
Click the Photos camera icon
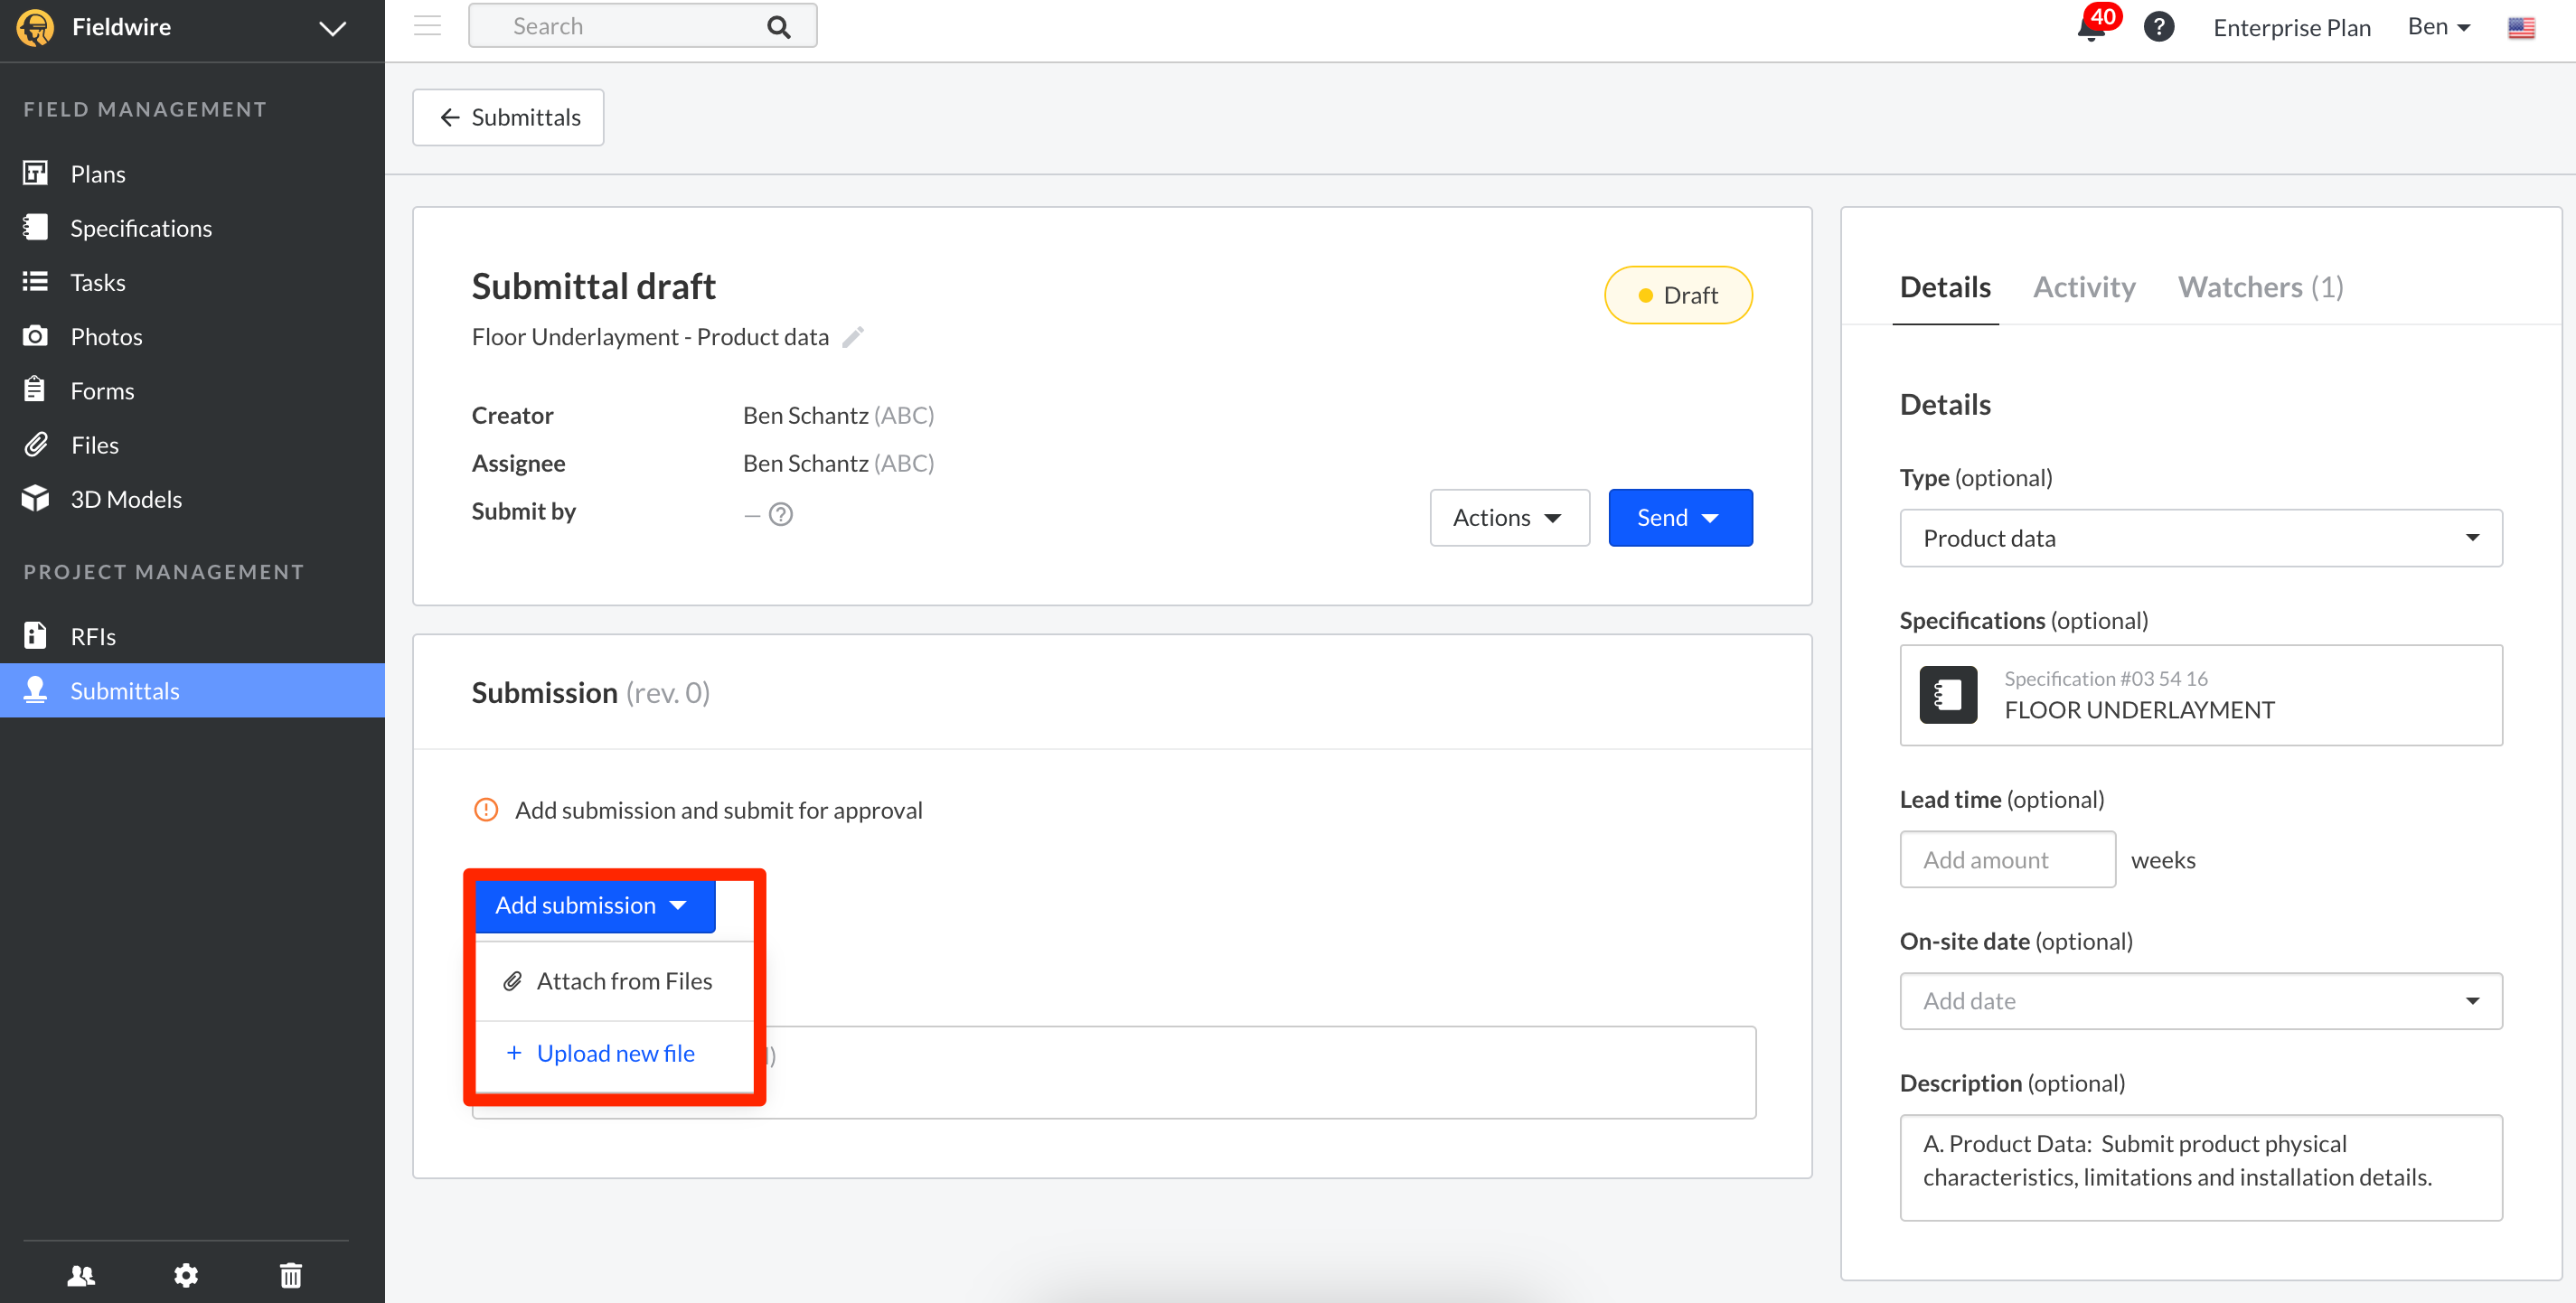(x=35, y=335)
